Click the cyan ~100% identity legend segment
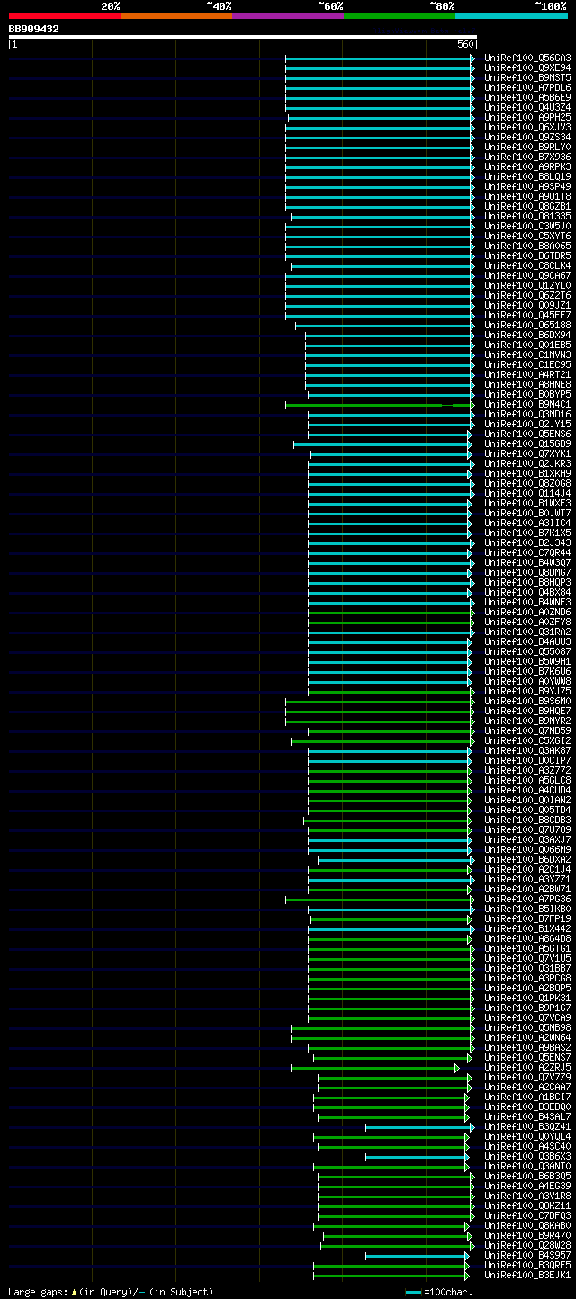The width and height of the screenshot is (576, 1299). click(511, 15)
